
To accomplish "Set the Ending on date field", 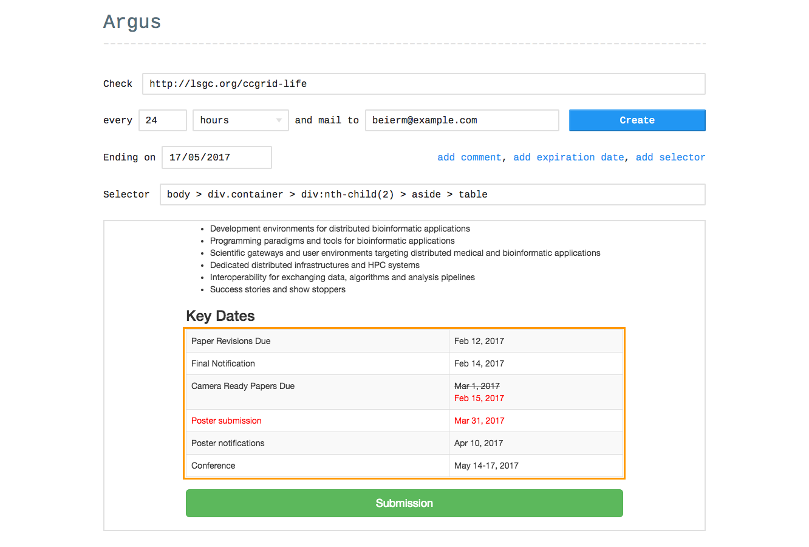I will pos(217,157).
